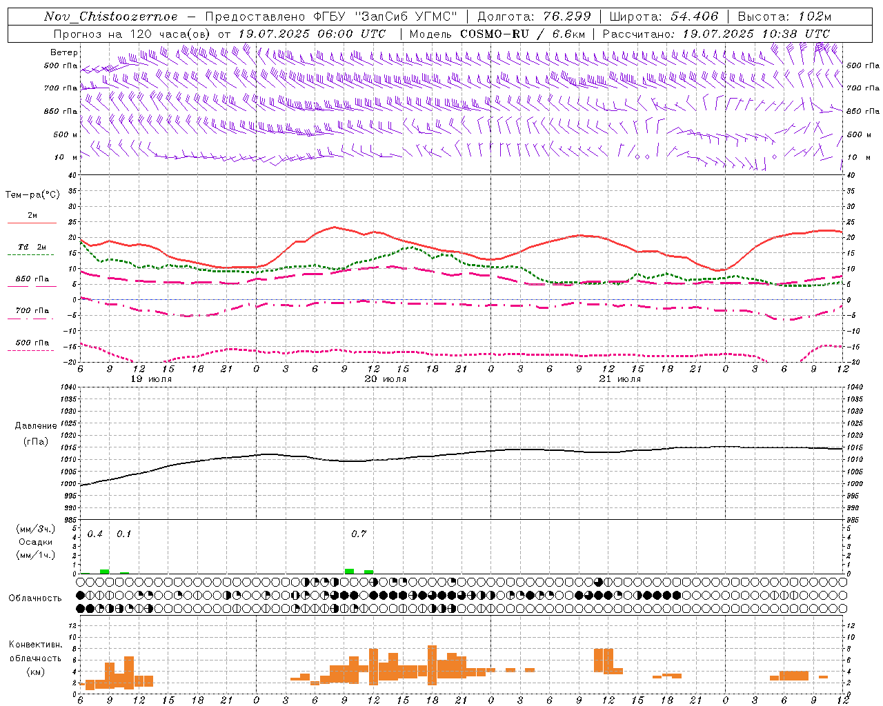Click the Nov_Chistoozernoe station title
The height and width of the screenshot is (706, 883).
pyautogui.click(x=110, y=17)
